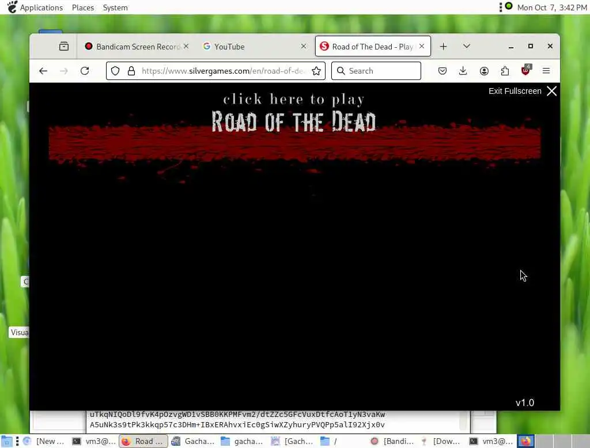Open the System menu
The image size is (590, 448).
point(115,7)
